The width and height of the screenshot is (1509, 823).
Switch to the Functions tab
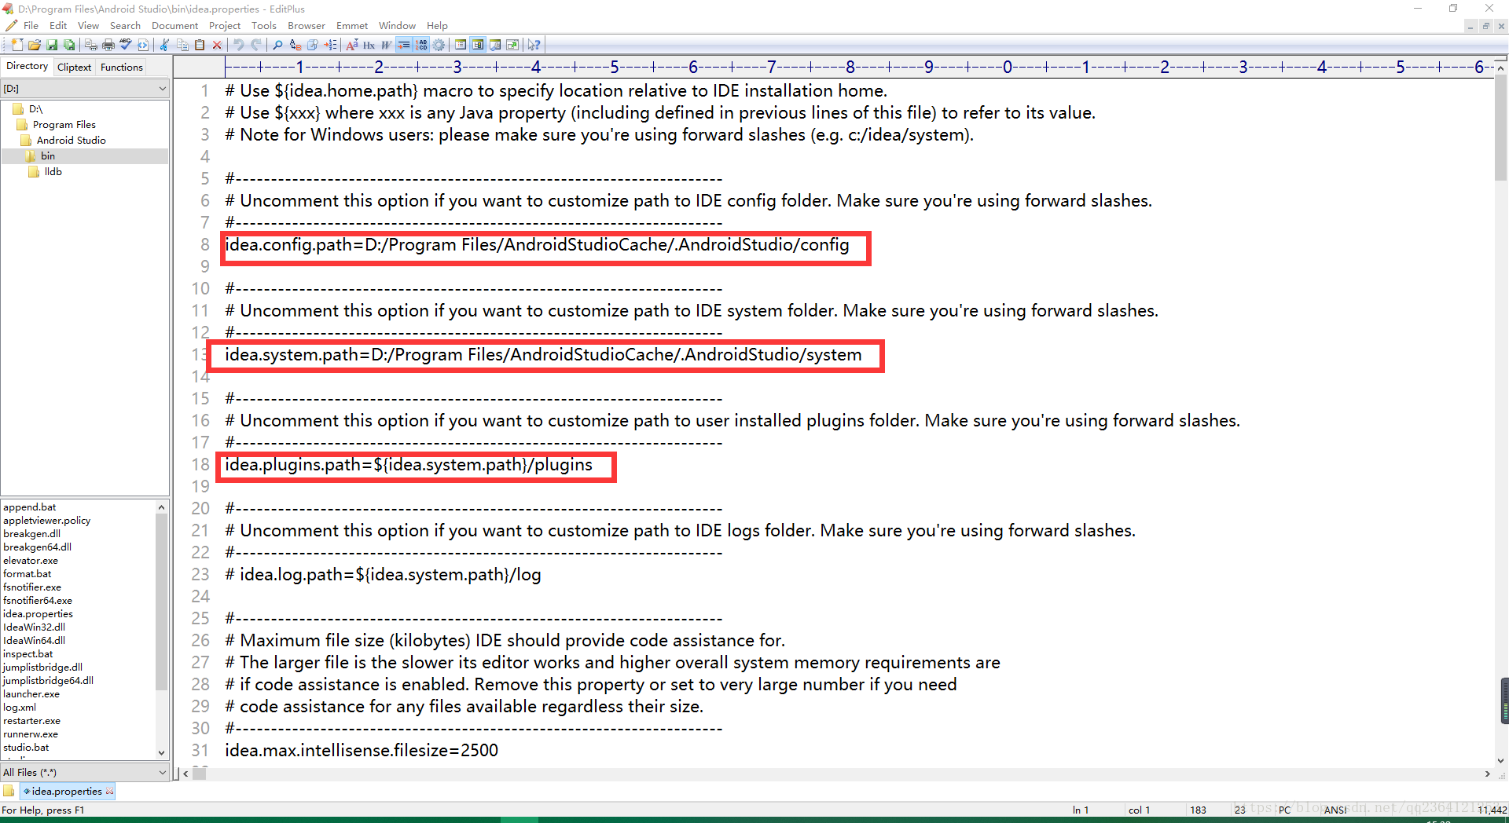122,67
